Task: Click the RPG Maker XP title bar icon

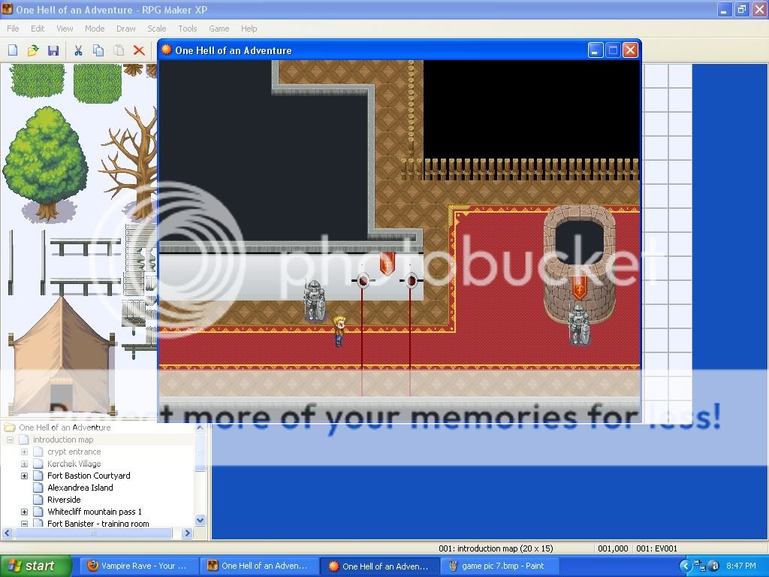Action: 7,9
